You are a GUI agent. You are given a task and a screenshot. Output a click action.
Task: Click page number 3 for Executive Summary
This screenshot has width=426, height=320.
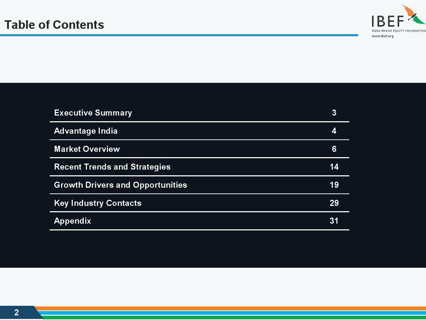point(334,113)
